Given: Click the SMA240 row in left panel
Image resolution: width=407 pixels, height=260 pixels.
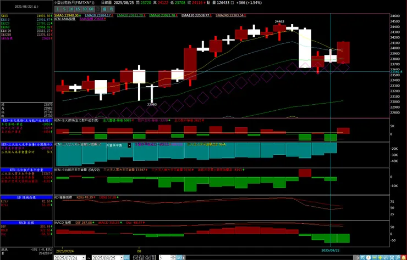Looking at the screenshot, I should click(x=27, y=35).
